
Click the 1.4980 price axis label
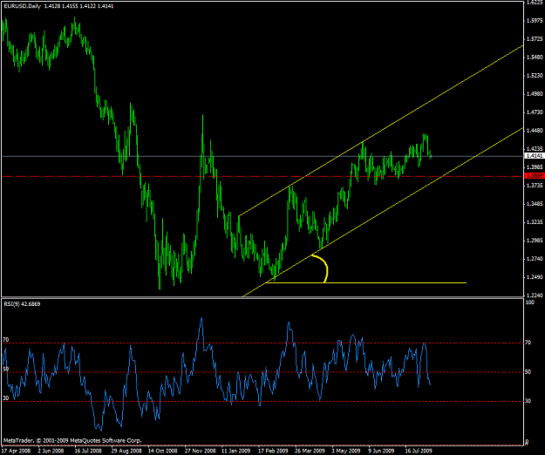(535, 94)
